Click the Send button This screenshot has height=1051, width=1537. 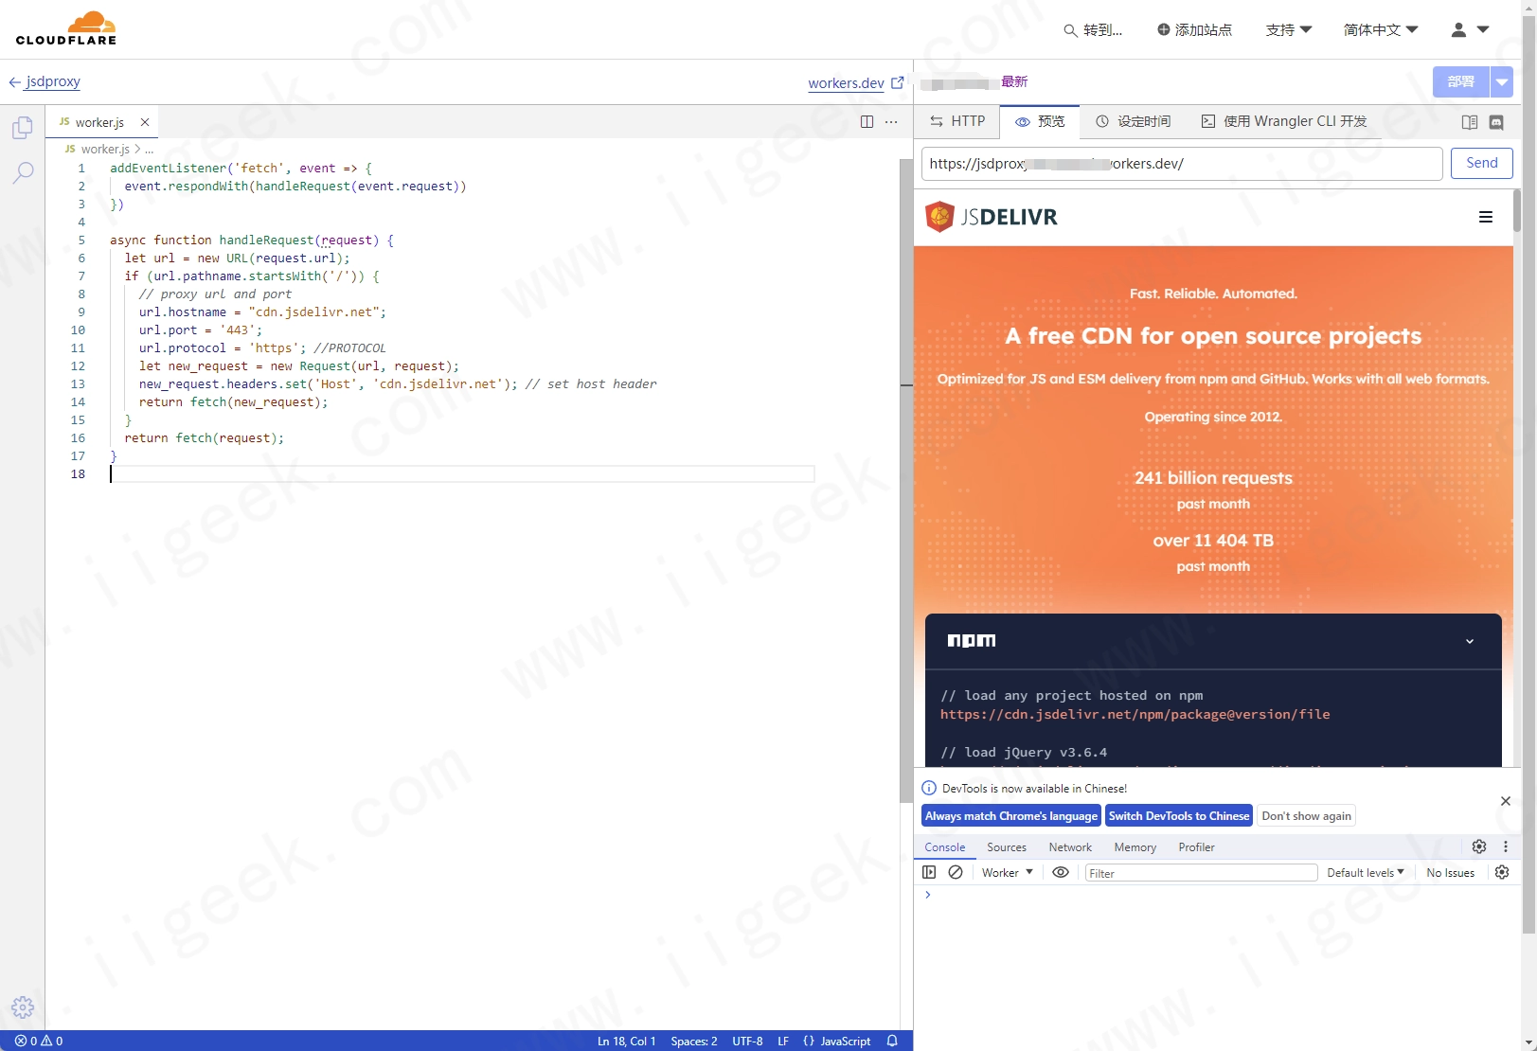tap(1482, 163)
